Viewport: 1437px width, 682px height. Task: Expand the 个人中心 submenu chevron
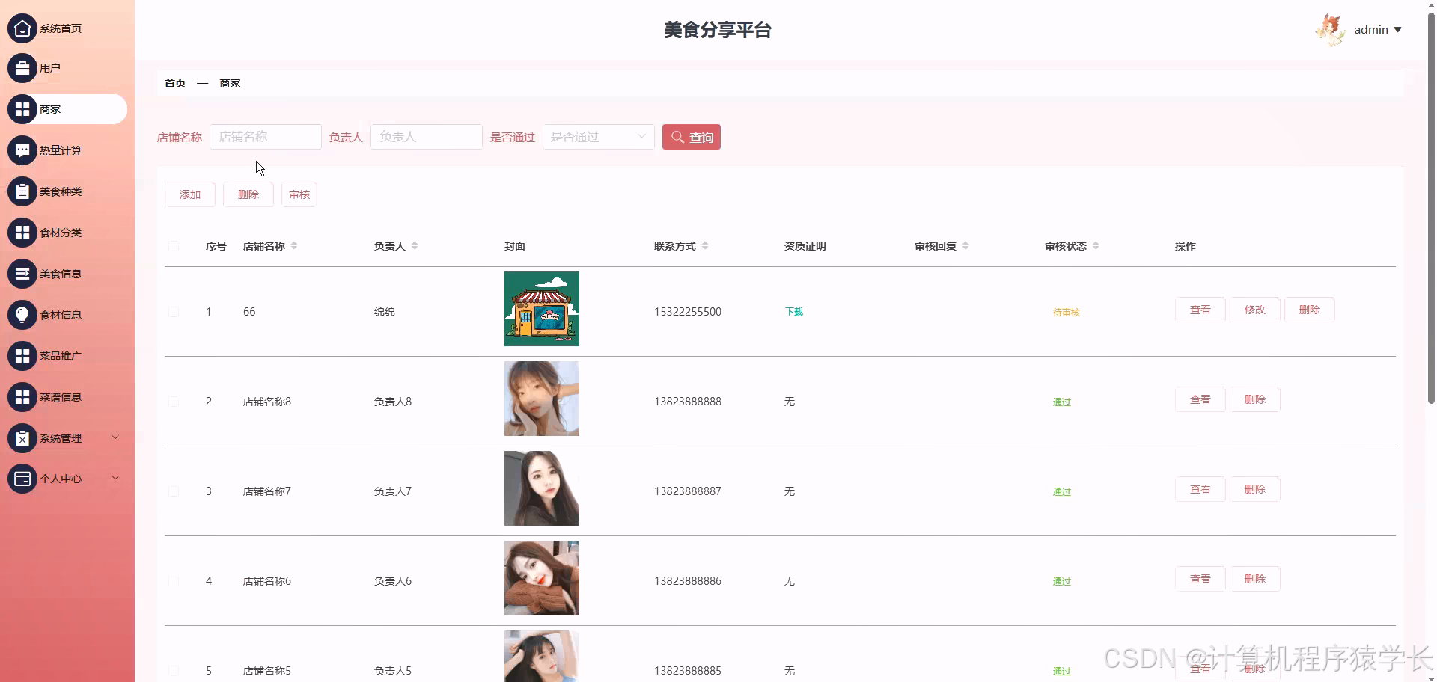[x=115, y=478]
